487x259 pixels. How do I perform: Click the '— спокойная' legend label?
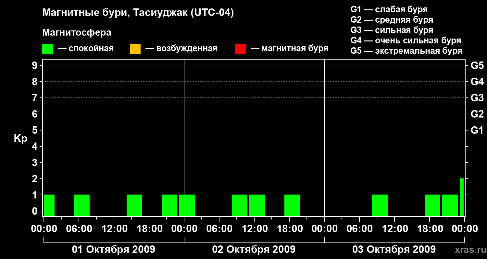click(86, 49)
